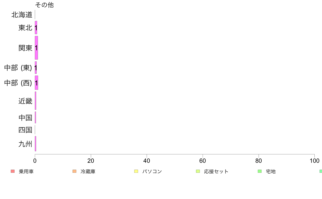The height and width of the screenshot is (199, 322).
Task: Click the 関東 magenta bar
Action: pyautogui.click(x=36, y=48)
